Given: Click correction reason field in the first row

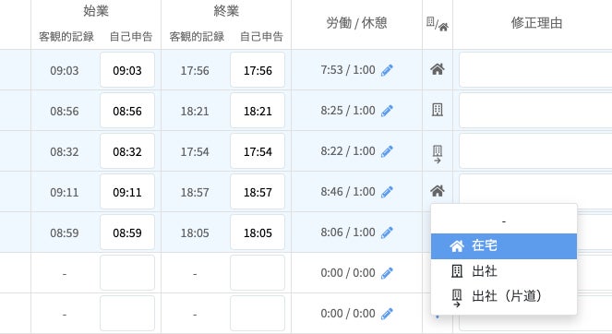Looking at the screenshot, I should [x=535, y=70].
